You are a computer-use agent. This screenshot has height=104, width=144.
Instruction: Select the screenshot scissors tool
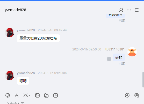tap(26, 95)
